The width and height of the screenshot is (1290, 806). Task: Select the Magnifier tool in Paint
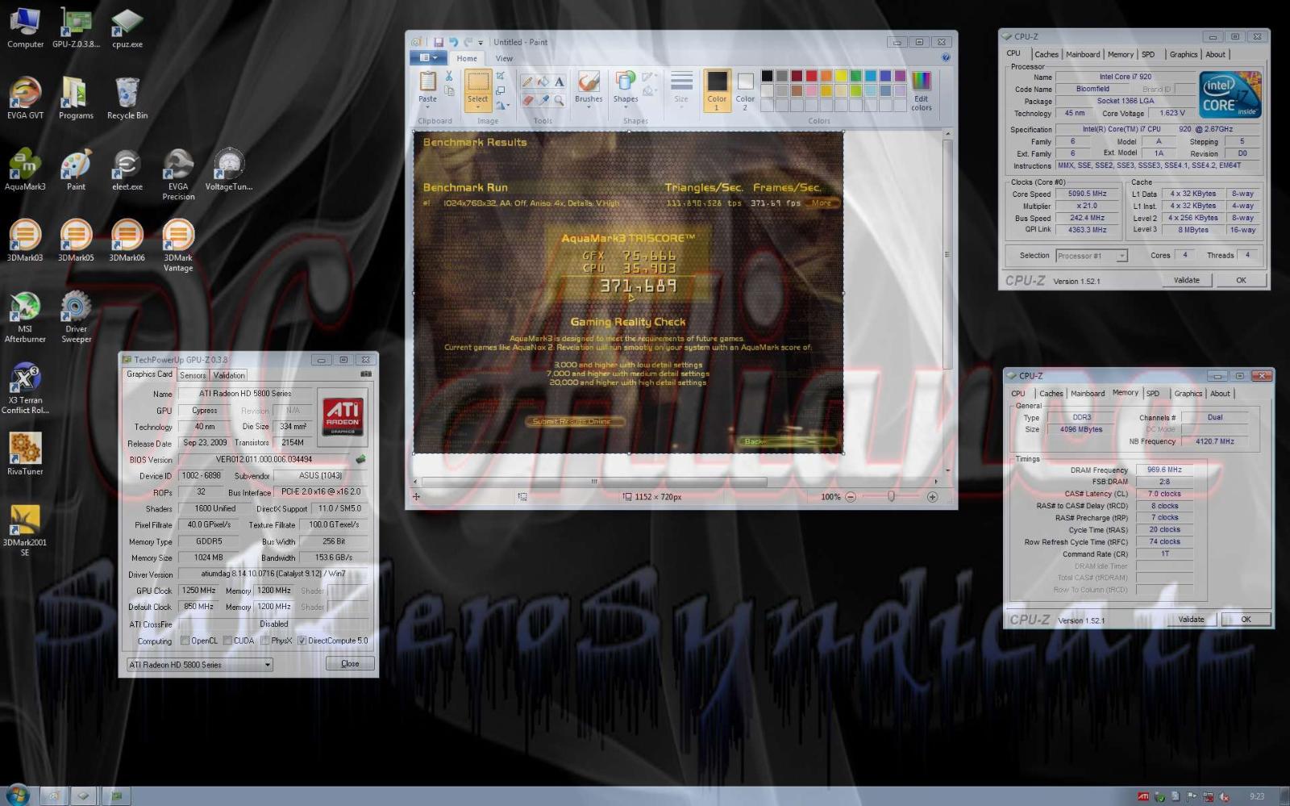pyautogui.click(x=559, y=100)
